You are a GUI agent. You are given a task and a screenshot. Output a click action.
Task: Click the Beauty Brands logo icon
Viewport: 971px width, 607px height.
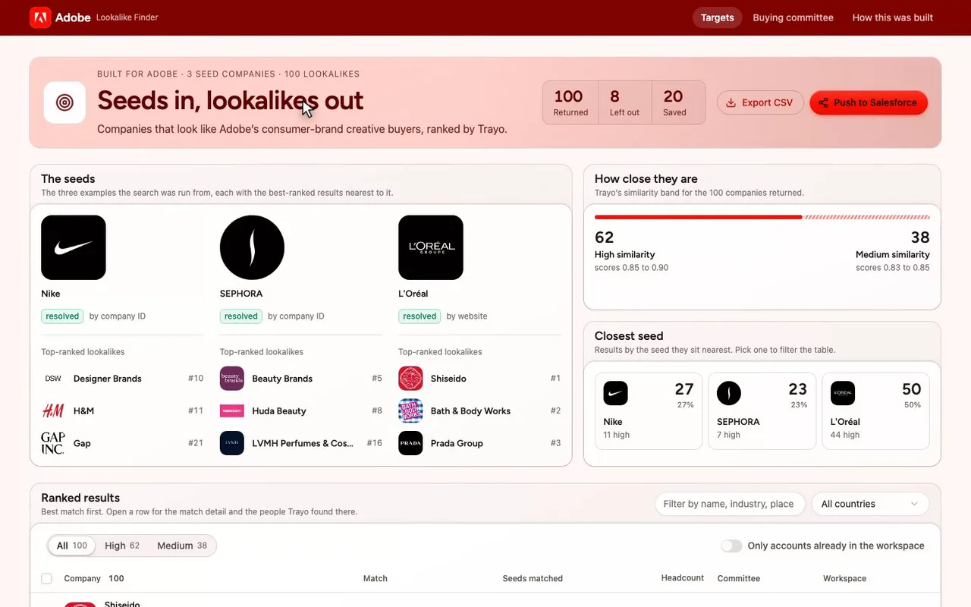point(232,379)
